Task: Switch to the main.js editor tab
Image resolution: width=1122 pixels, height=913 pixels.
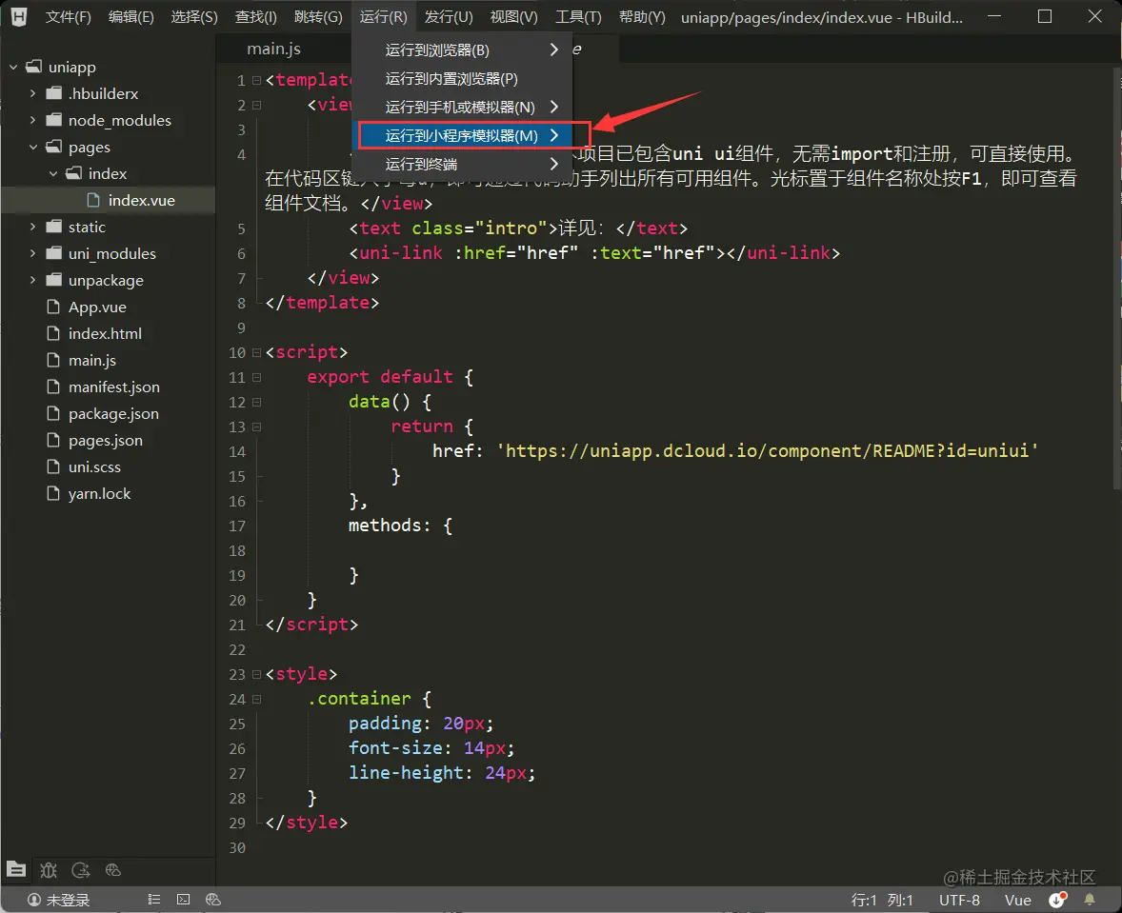Action: pos(274,49)
